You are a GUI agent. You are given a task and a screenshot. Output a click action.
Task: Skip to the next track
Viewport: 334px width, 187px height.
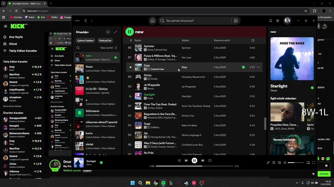click(203, 161)
